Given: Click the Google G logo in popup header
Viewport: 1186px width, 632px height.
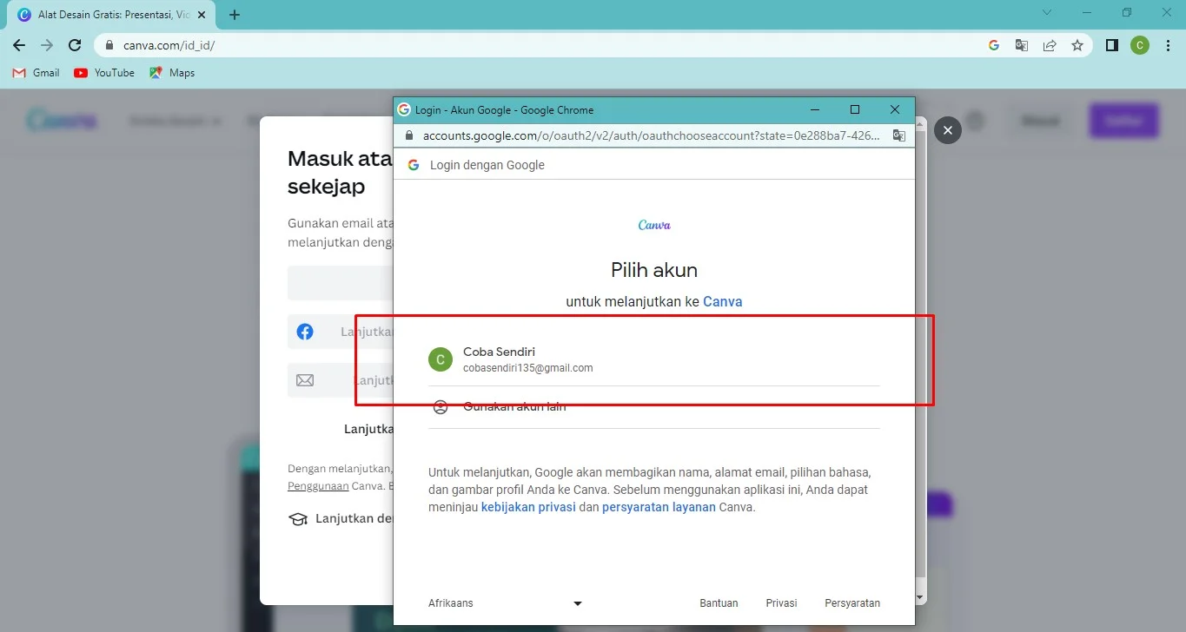Looking at the screenshot, I should 414,165.
